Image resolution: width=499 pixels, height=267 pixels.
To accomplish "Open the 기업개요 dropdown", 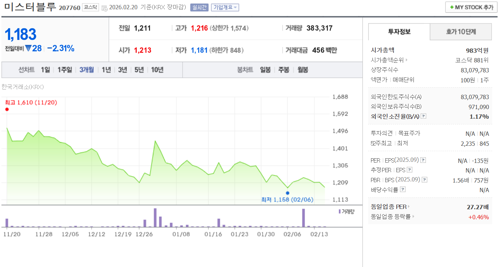I will (x=225, y=7).
